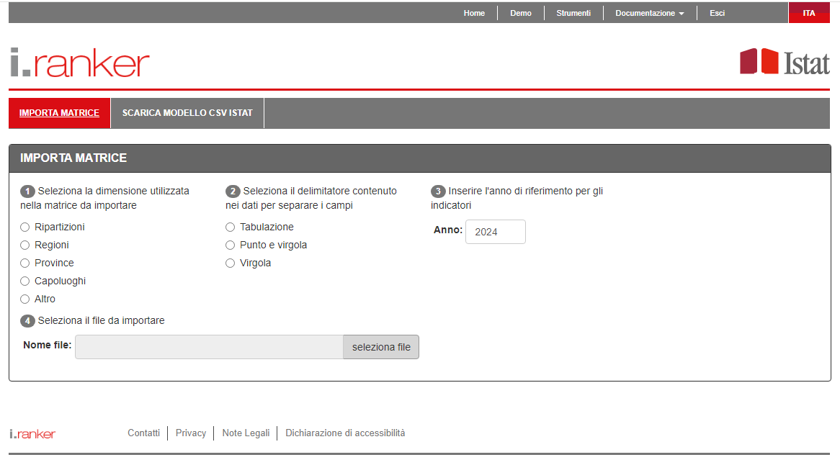Open the Privacy footer link

click(x=191, y=433)
